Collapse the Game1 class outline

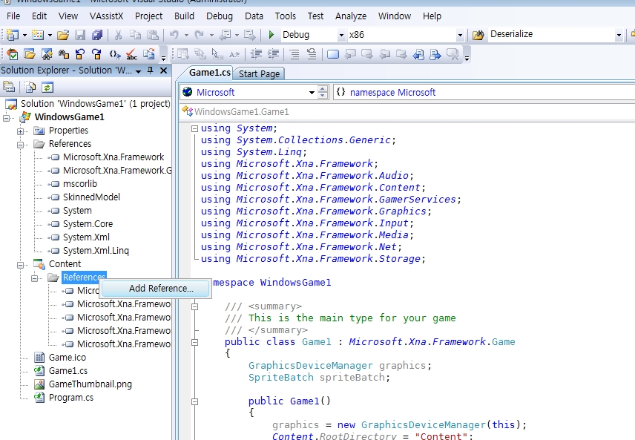tap(194, 342)
